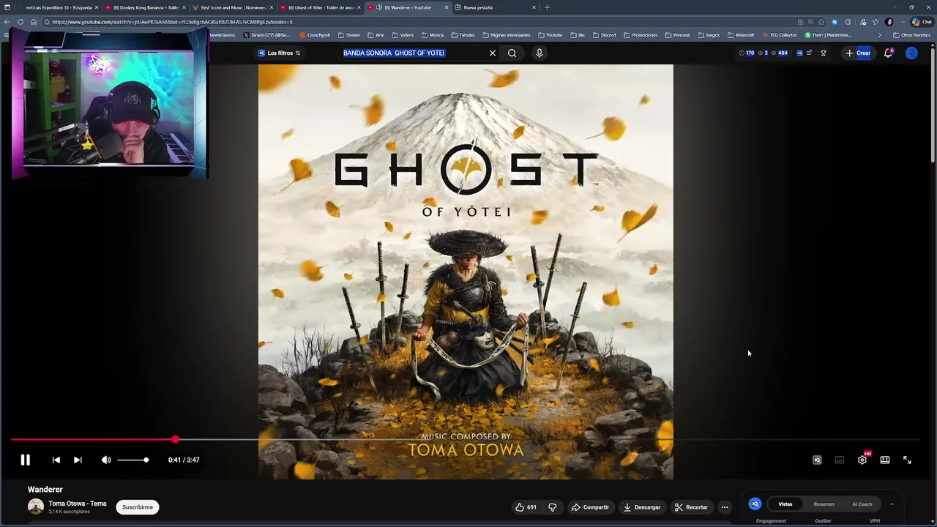Screen dimensions: 937x527
Task: Select the Vistas tab in IQ panel
Action: [785, 504]
